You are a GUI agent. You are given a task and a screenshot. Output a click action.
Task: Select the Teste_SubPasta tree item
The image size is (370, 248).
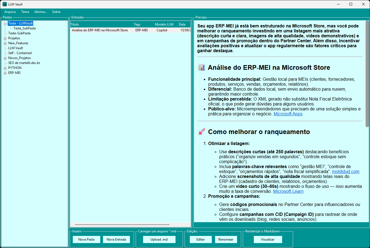pyautogui.click(x=24, y=28)
